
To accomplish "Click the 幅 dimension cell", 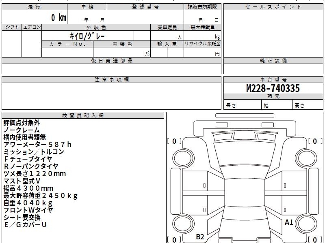I will [x=277, y=104].
